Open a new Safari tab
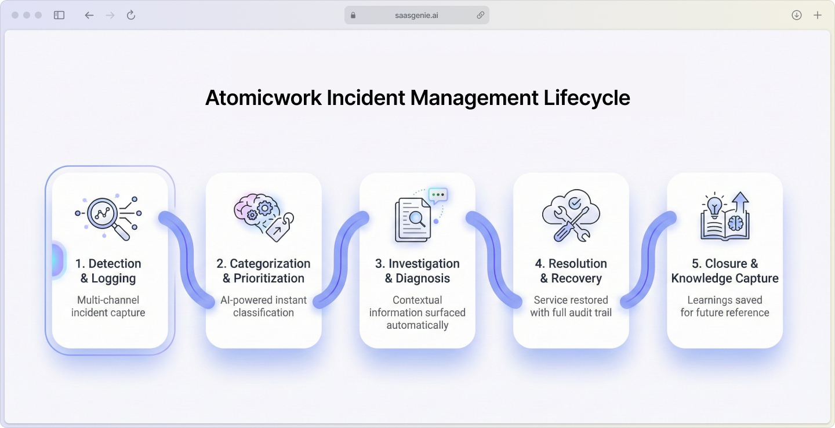This screenshot has height=428, width=835. pyautogui.click(x=818, y=14)
